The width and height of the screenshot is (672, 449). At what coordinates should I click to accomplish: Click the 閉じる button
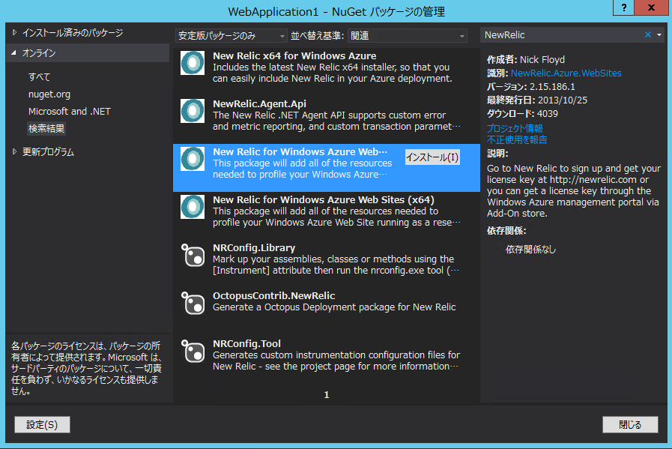pos(630,424)
